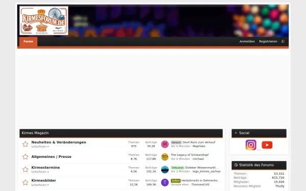Click star icon beside Kirmestermine
The height and width of the screenshot is (191, 306).
point(25,170)
